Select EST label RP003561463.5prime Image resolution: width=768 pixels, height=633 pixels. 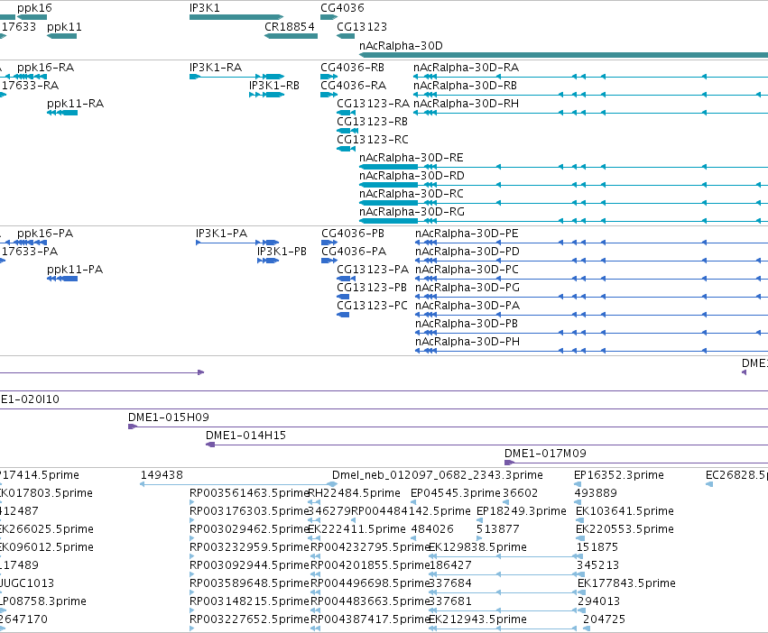[x=249, y=493]
